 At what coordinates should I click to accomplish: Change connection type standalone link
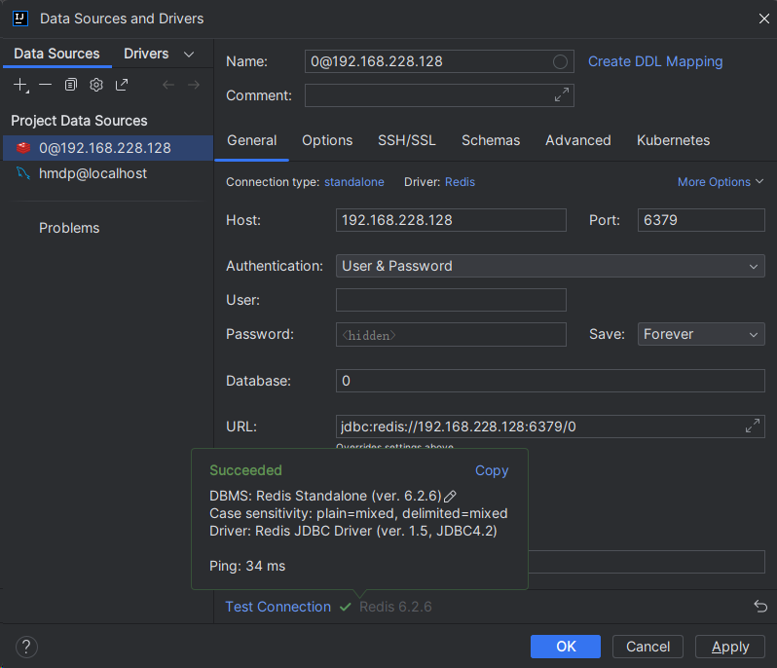(x=353, y=182)
